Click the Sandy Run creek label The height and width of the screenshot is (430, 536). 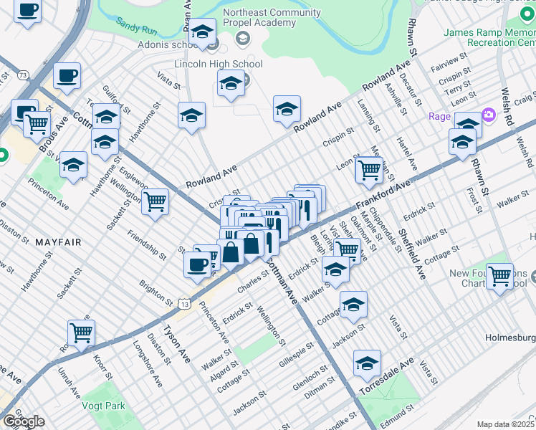coord(136,26)
